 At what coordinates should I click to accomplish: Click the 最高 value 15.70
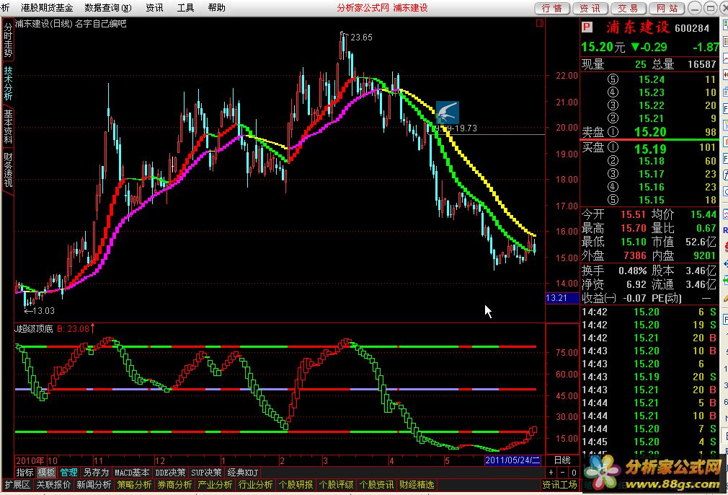[634, 228]
